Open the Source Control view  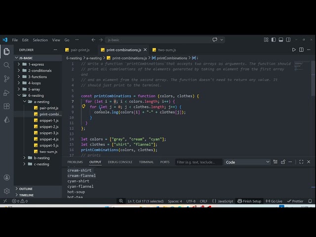click(6, 79)
